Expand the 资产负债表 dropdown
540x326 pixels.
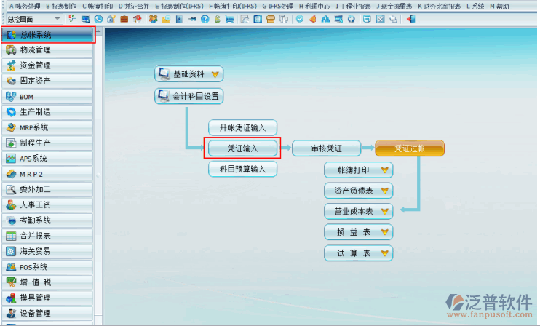385,191
